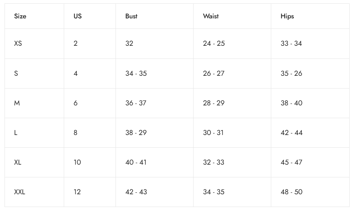Click US size 6 cell
The image size is (353, 210).
point(76,103)
